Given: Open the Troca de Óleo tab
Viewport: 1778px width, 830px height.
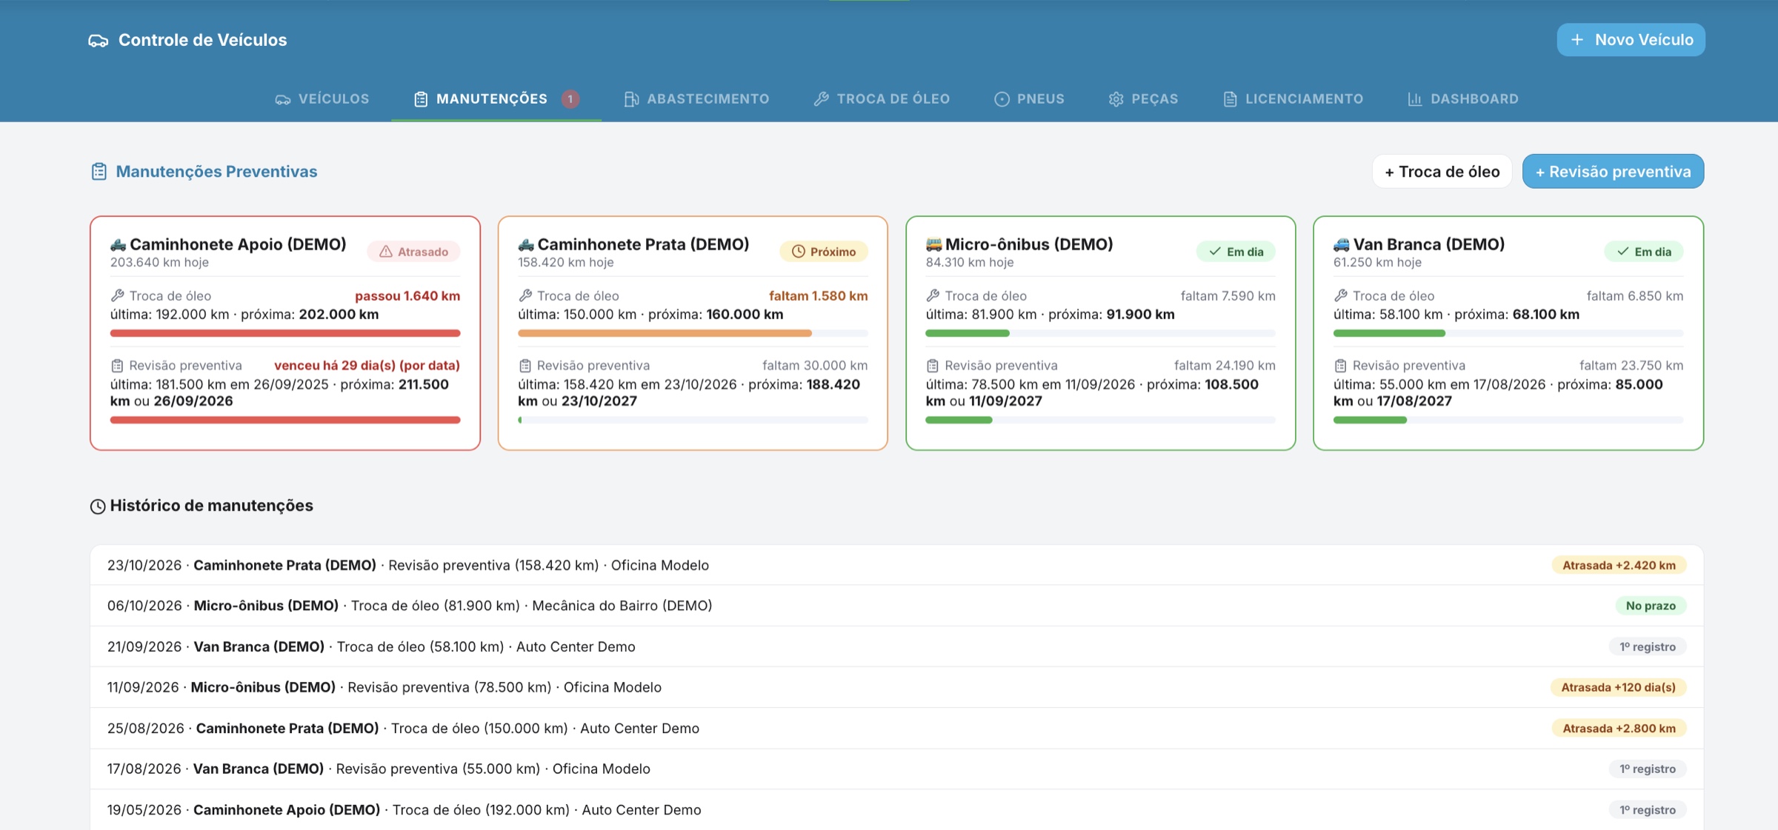Looking at the screenshot, I should 882,99.
